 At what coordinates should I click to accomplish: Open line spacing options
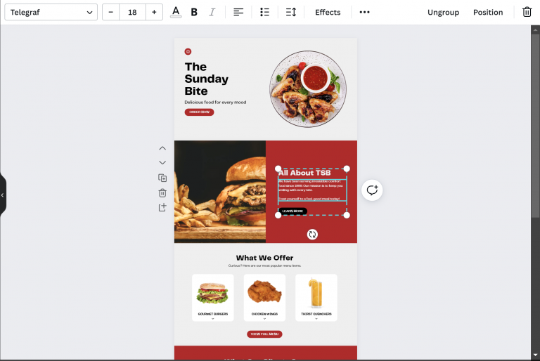(291, 13)
